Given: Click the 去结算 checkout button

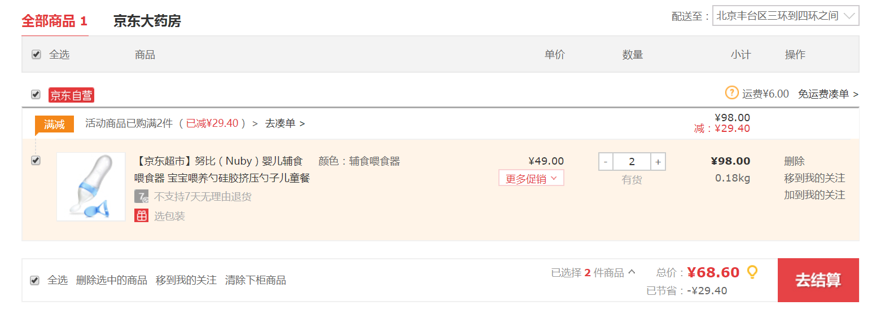Looking at the screenshot, I should coord(818,280).
